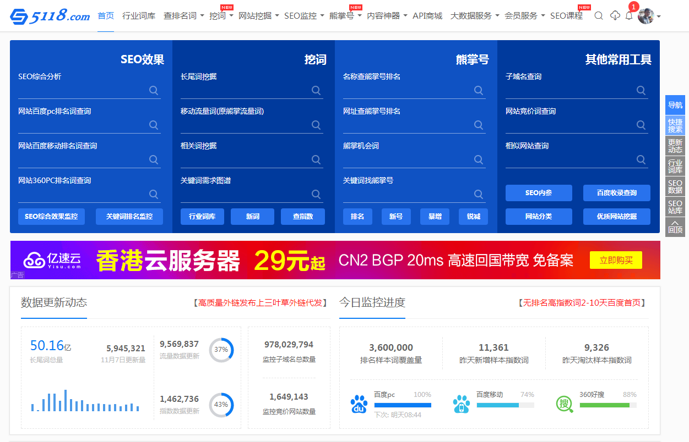The width and height of the screenshot is (689, 442).
Task: Click search icon for 网站百度移动排名词查询
Action: coord(154,159)
